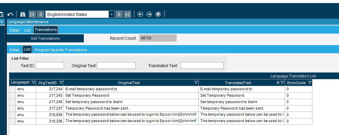Click TranslatedText 'Temporary Password has been sent.'
This screenshot has width=339, height=135.
(242, 108)
